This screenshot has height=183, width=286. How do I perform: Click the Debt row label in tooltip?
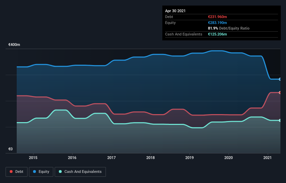[169, 17]
